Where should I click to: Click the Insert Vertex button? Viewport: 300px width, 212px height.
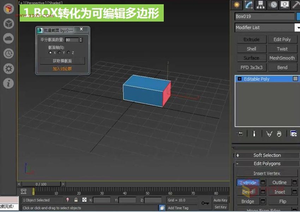point(266,173)
